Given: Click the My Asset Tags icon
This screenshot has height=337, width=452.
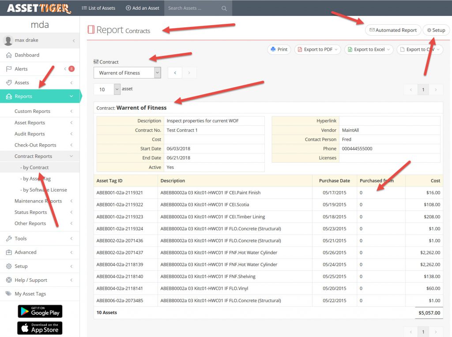Looking at the screenshot, I should pos(8,294).
